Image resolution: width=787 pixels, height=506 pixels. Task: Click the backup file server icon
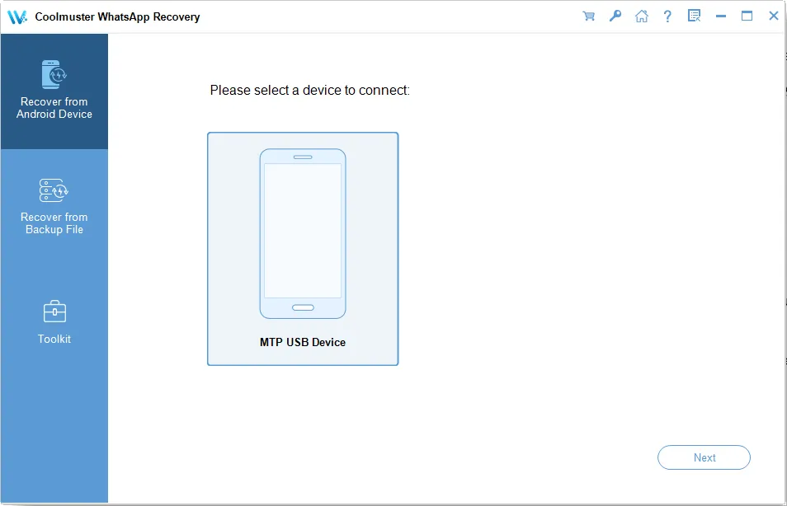pos(54,190)
